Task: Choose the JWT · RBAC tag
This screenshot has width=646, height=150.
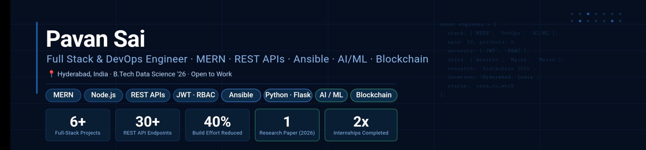Action: click(196, 95)
